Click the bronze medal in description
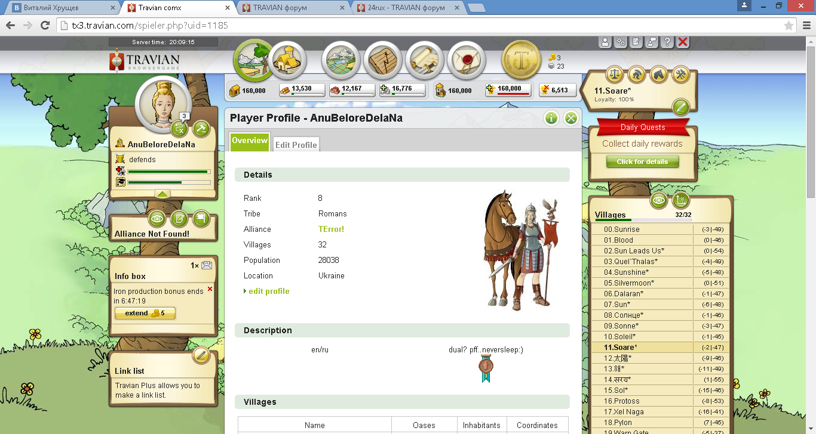Viewport: 816px width, 434px height. pyautogui.click(x=486, y=369)
